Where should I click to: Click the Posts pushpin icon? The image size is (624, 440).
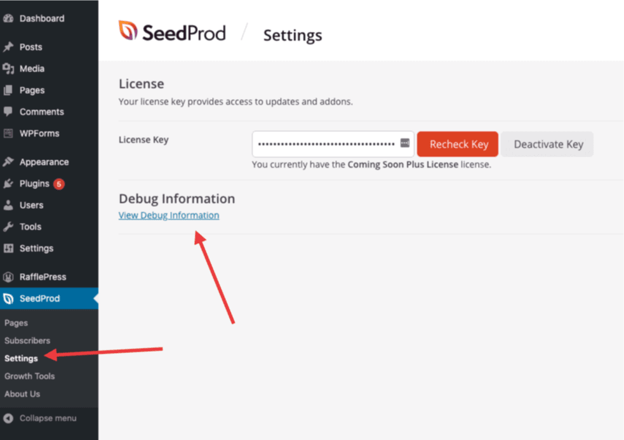click(8, 47)
